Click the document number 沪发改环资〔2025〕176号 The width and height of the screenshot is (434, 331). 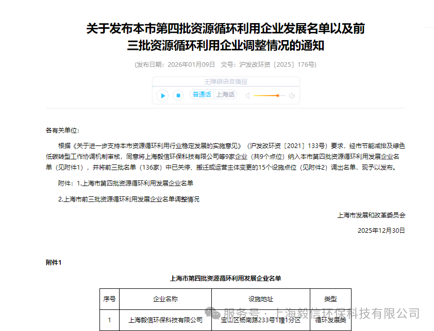(x=277, y=65)
